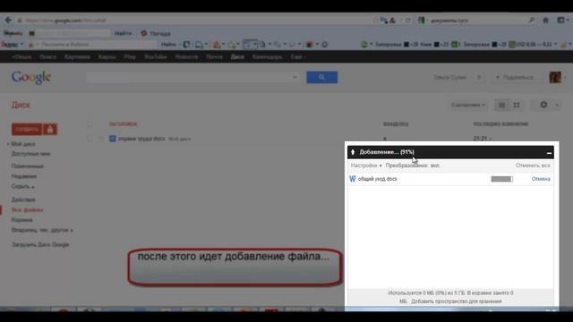Sort by Заголовок column header
The width and height of the screenshot is (573, 322).
pos(123,124)
